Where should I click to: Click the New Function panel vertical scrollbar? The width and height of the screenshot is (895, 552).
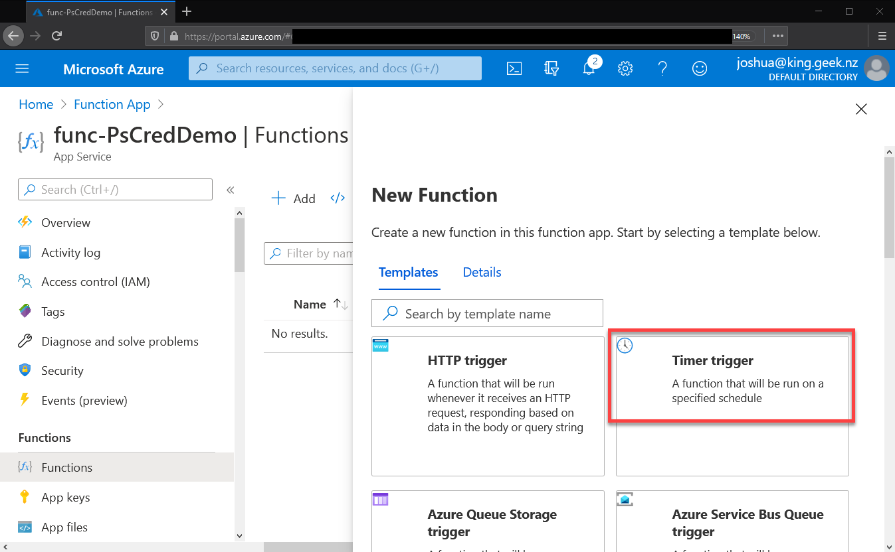pyautogui.click(x=890, y=209)
